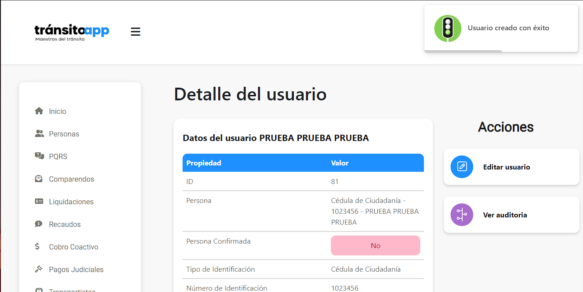Click the home icon next to Inicio
This screenshot has width=583, height=292.
pos(39,111)
